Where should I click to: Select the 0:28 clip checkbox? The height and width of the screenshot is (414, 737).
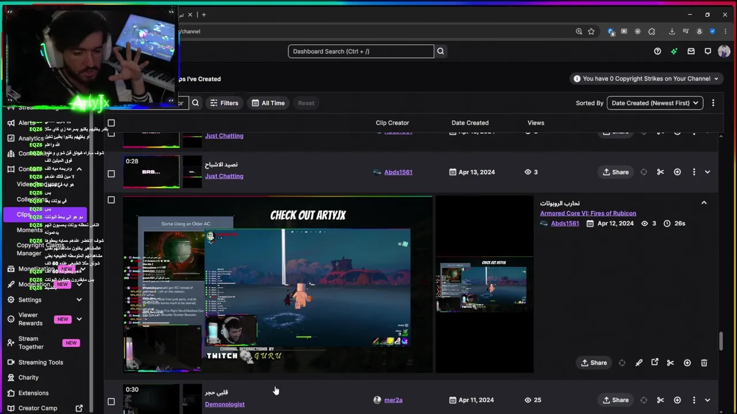[111, 174]
